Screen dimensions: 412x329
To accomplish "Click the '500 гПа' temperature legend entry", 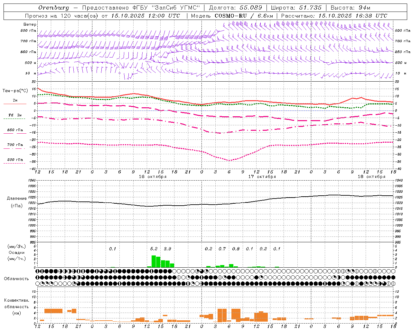I will point(15,160).
